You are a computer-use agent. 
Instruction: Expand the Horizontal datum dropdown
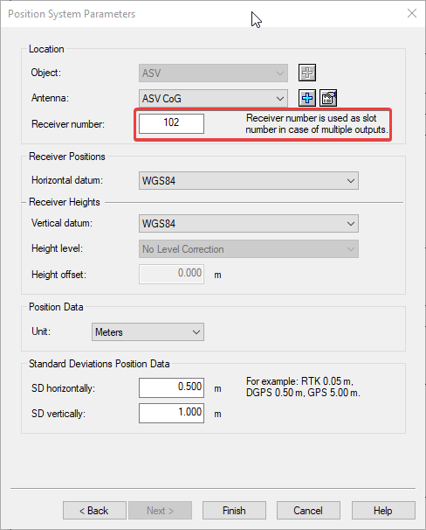249,180
